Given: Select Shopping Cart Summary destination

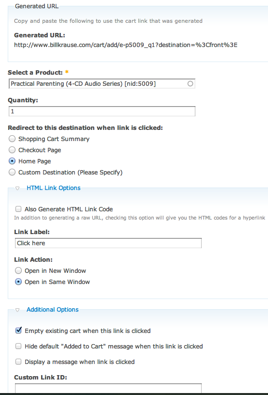Looking at the screenshot, I should pos(12,139).
